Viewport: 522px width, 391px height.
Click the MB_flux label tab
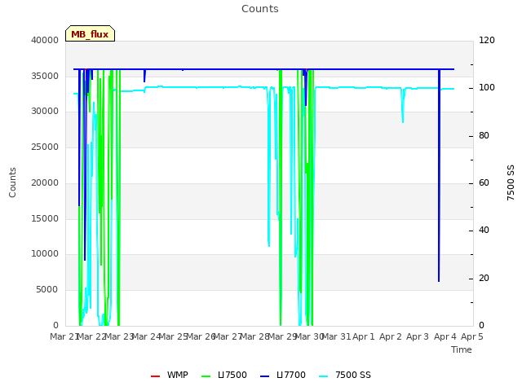click(90, 33)
